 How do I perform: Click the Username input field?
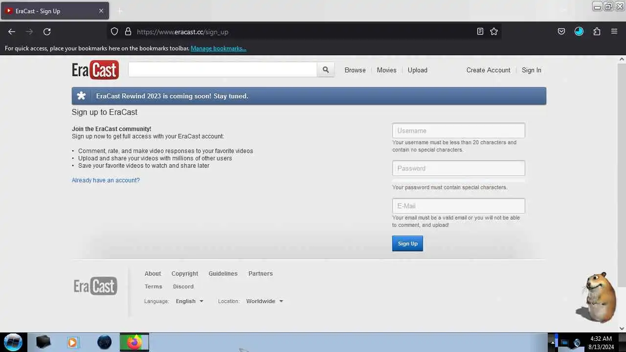[459, 131]
